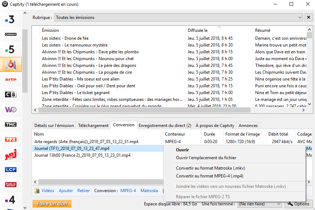Click 'Ouvrir l'emplacement du fichier' menu entry
Viewport: 315px width, 210px height.
click(206, 158)
